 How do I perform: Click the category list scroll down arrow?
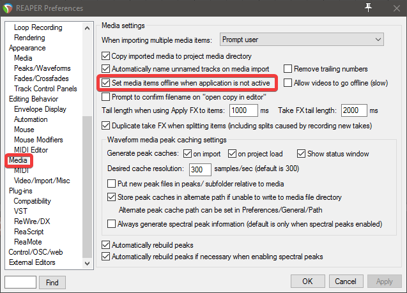(x=87, y=264)
